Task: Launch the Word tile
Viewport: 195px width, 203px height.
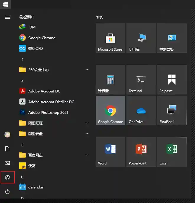Action: pyautogui.click(x=110, y=152)
